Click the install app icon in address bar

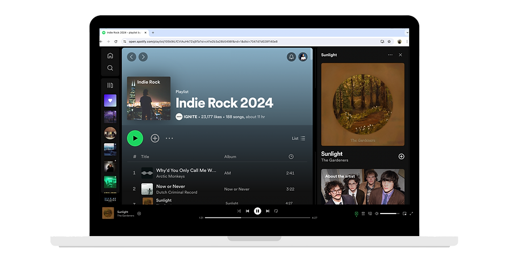382,41
